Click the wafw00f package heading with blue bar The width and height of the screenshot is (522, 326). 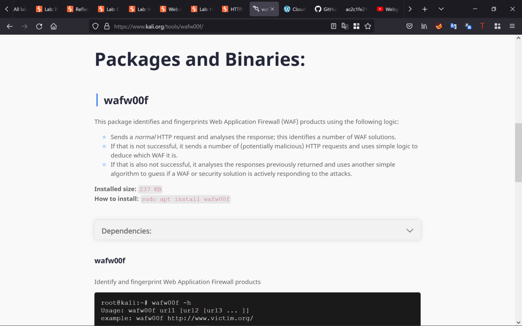126,100
